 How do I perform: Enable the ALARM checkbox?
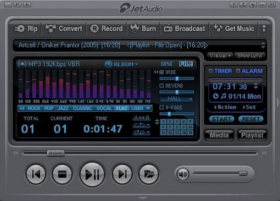click(238, 71)
